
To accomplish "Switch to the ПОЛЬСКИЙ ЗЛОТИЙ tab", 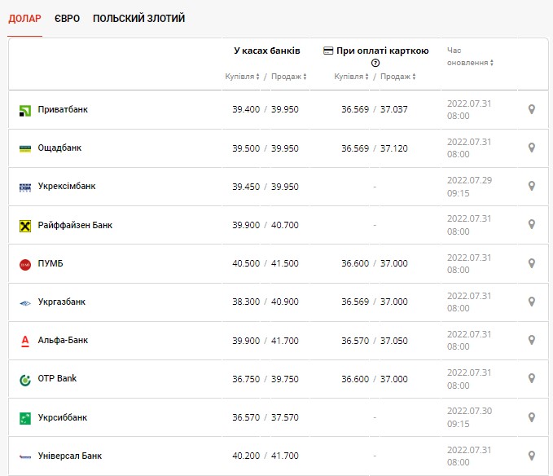I will (138, 18).
